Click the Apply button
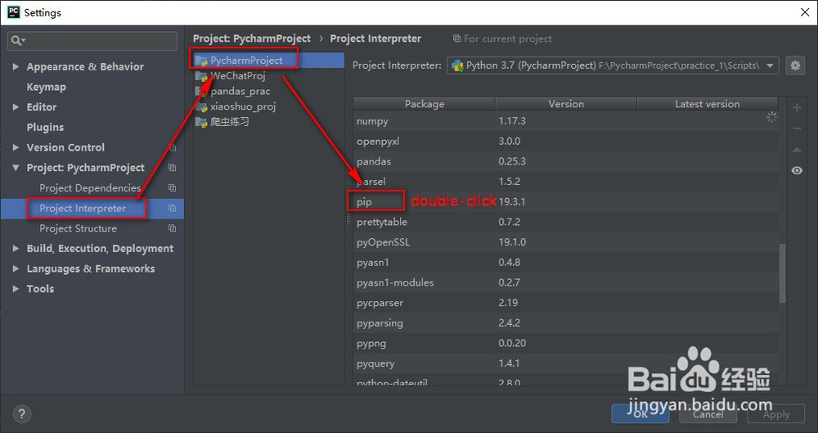Viewport: 818px width, 433px height. pos(776,414)
